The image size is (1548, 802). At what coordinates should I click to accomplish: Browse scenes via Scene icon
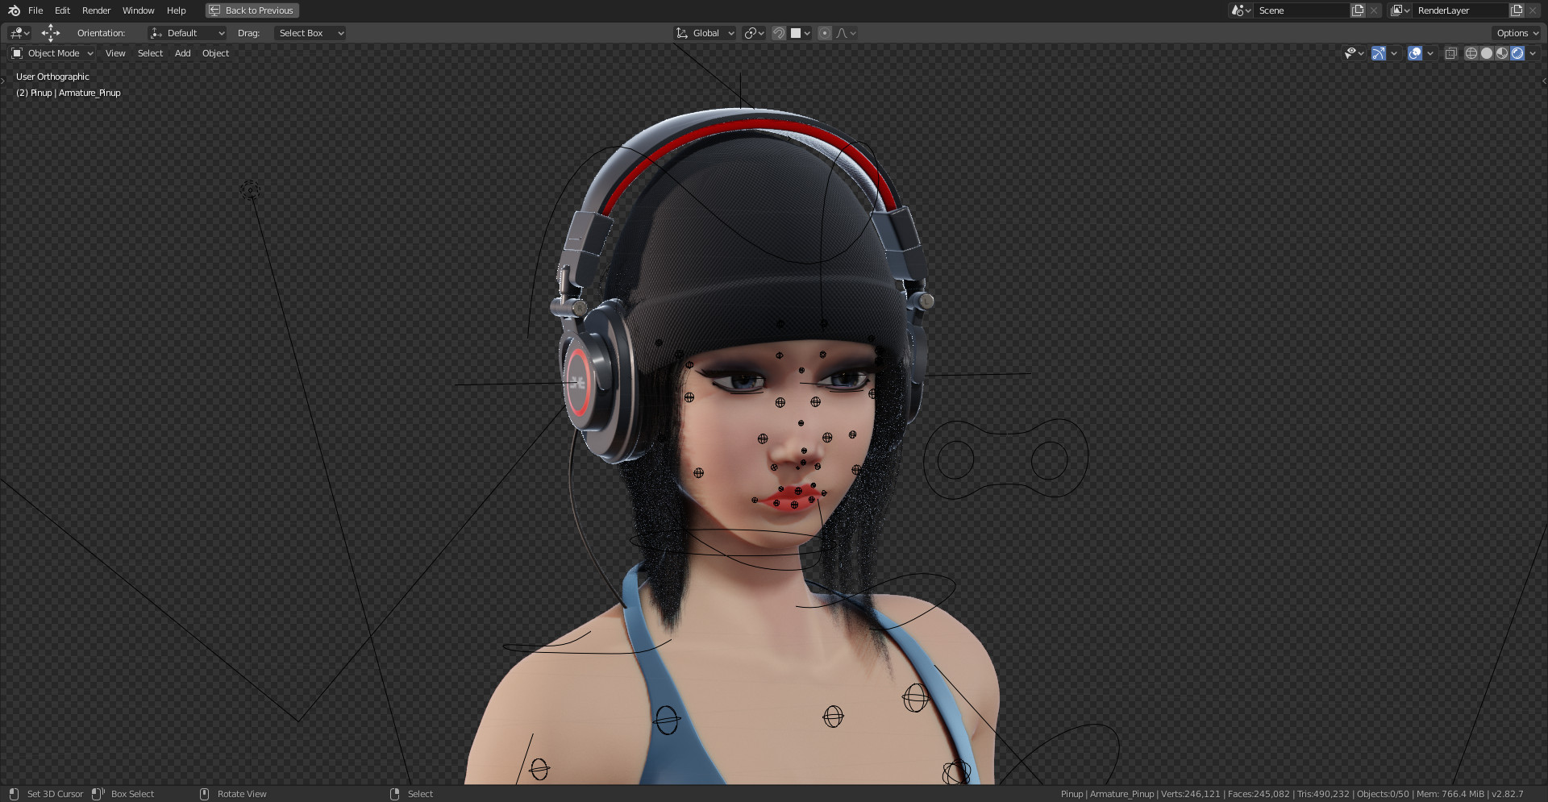(x=1241, y=10)
